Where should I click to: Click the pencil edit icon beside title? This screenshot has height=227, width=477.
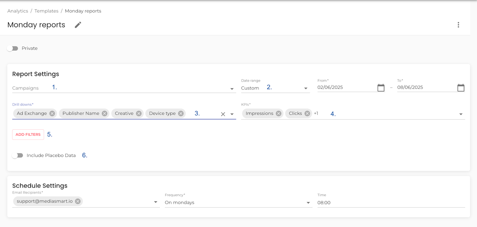[x=78, y=25]
